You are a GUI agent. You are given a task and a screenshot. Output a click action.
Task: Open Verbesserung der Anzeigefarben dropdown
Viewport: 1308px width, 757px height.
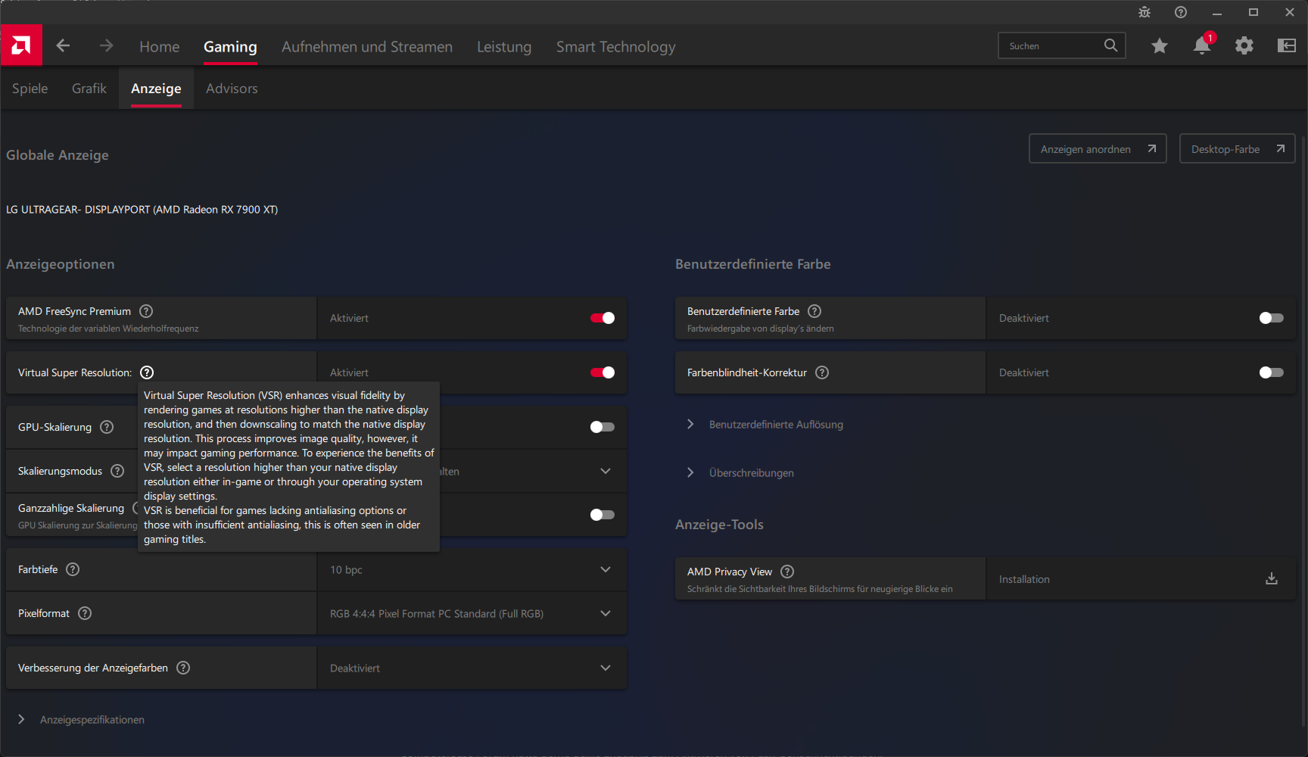[x=472, y=668]
